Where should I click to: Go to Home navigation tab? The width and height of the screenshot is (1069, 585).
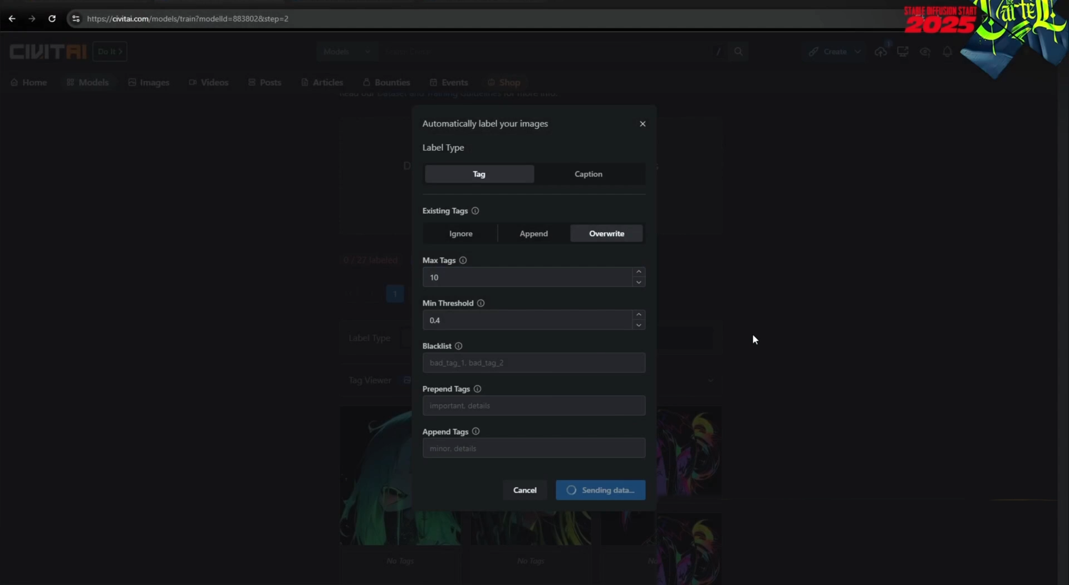[x=28, y=82]
